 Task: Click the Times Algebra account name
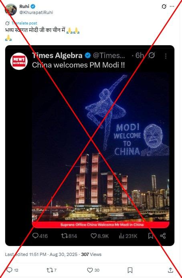pyautogui.click(x=57, y=56)
